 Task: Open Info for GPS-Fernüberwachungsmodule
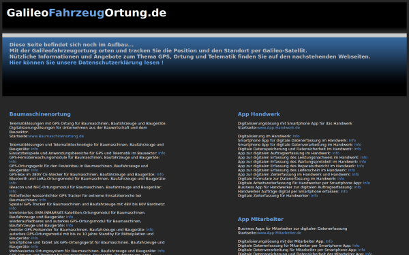[x=13, y=162]
